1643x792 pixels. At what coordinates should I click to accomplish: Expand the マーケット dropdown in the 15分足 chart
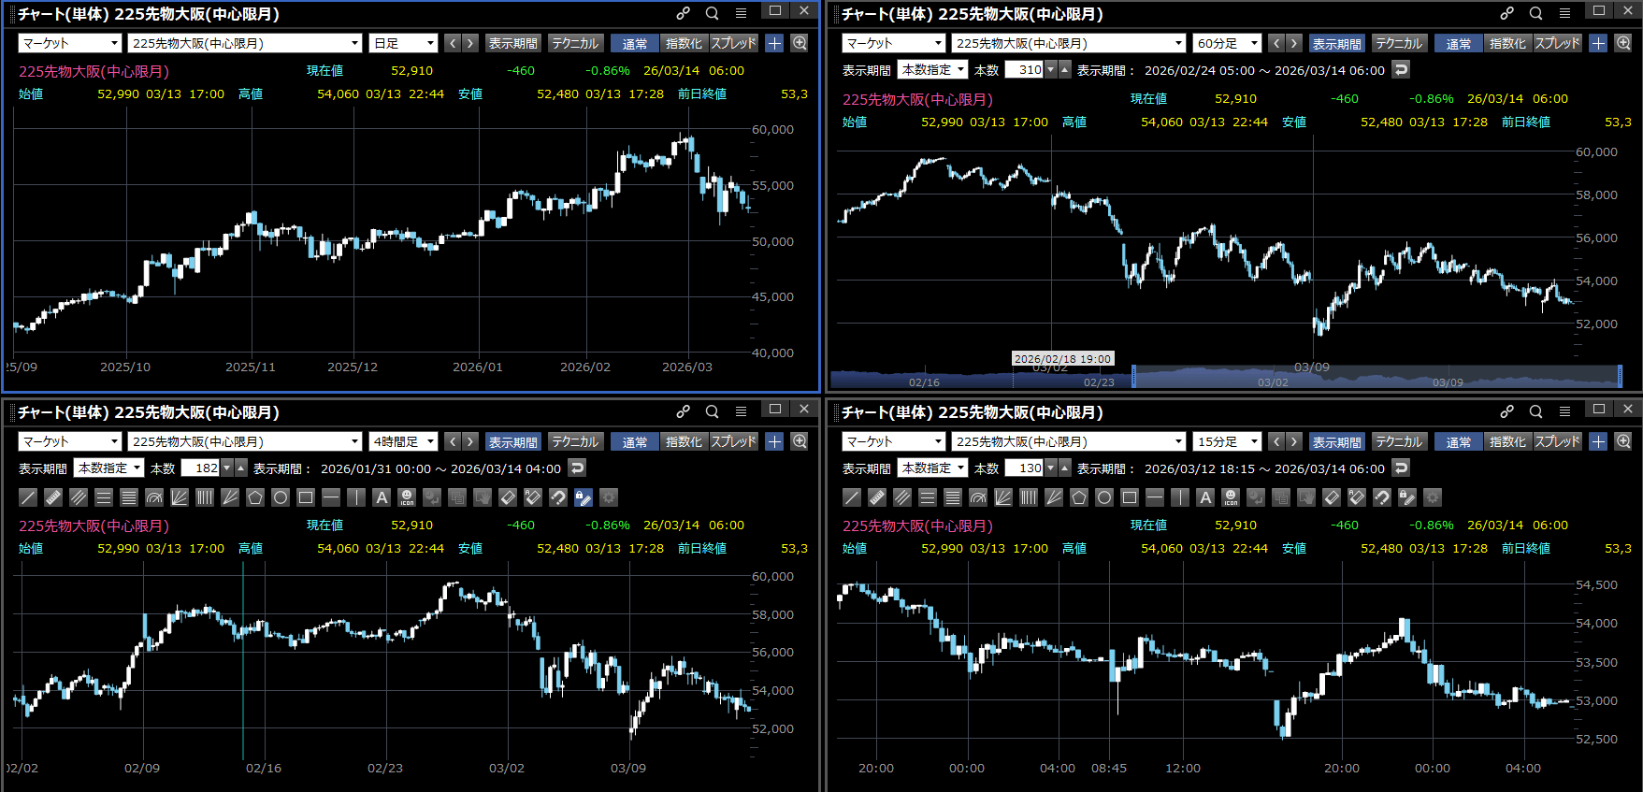pyautogui.click(x=894, y=441)
